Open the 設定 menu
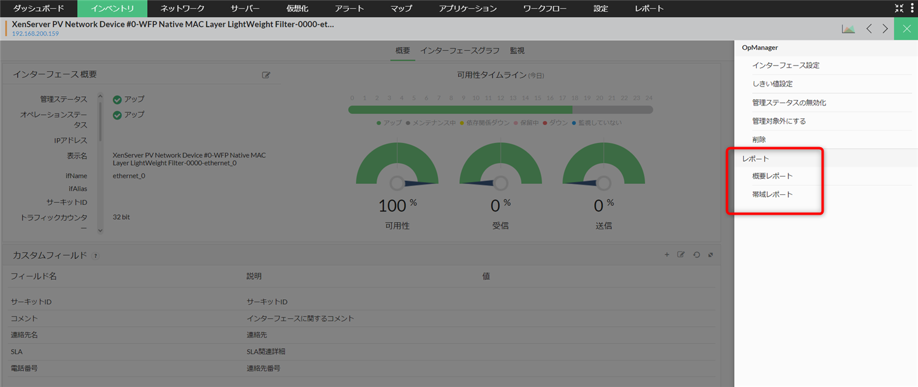 [601, 9]
